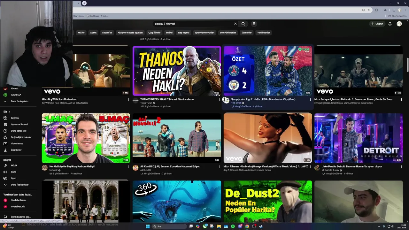Open kobemir channel avatar
Image resolution: width=409 pixels, height=230 pixels.
45,168
